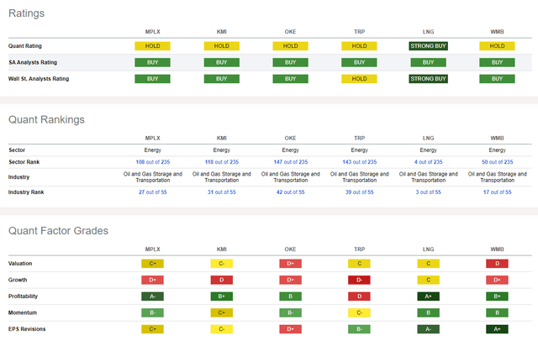This screenshot has width=538, height=346.
Task: Click the TRP header in Quant Factor Grades
Action: point(360,249)
